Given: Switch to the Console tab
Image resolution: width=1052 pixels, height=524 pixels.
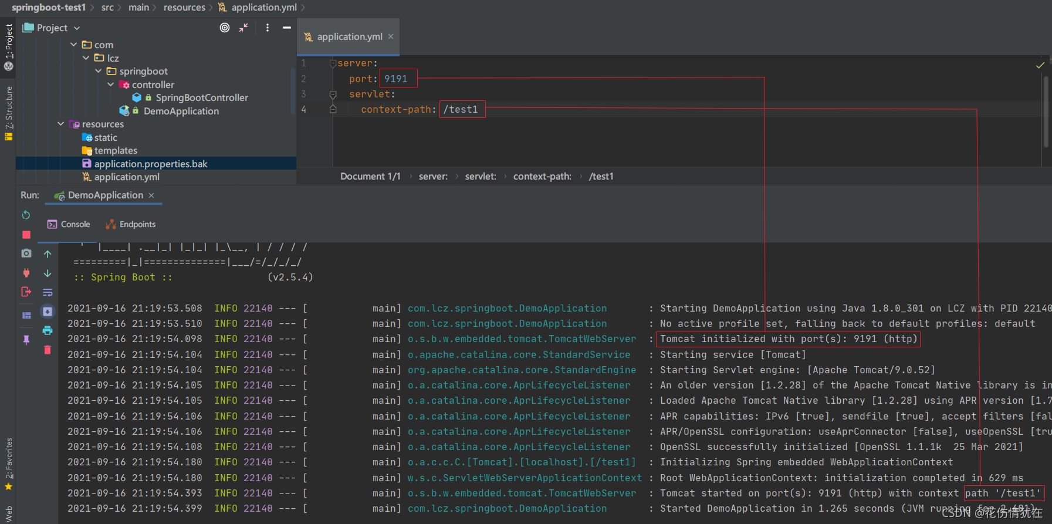Looking at the screenshot, I should click(x=69, y=224).
